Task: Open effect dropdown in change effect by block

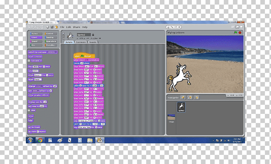Action: point(39,86)
